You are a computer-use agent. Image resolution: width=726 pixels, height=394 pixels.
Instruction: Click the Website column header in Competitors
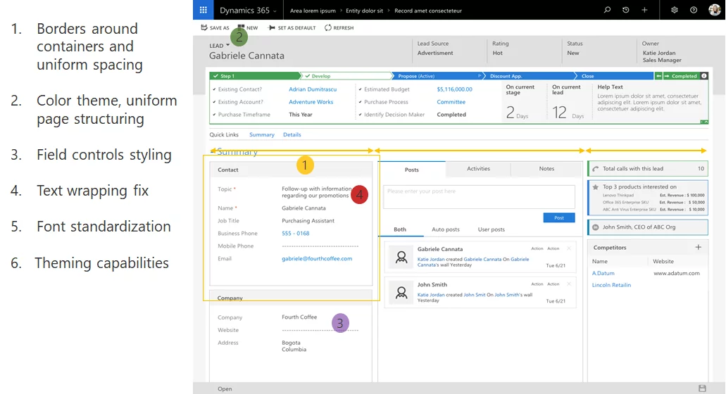pyautogui.click(x=663, y=261)
